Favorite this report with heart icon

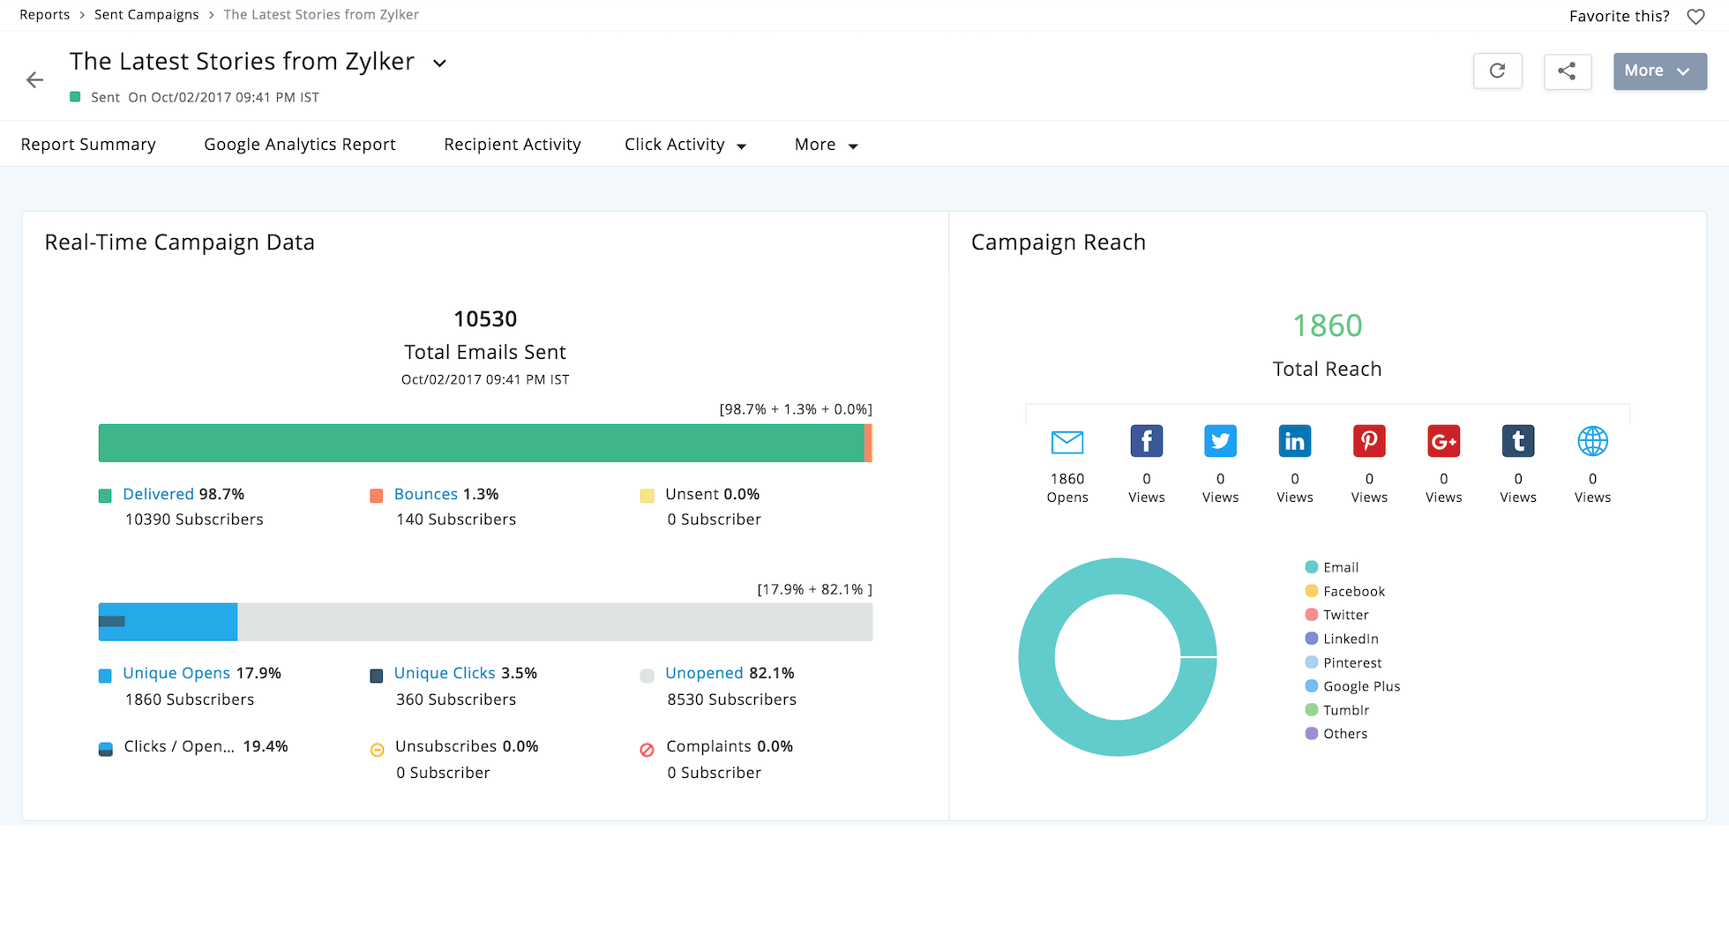(x=1695, y=17)
